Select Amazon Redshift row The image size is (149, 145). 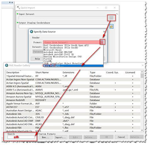pos(73,100)
